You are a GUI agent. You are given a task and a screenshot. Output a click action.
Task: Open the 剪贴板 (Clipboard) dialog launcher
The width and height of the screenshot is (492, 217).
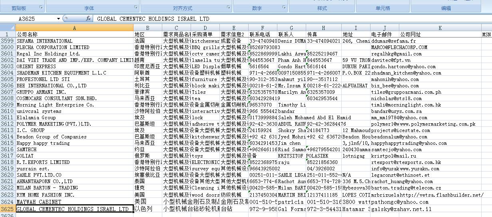pos(42,8)
